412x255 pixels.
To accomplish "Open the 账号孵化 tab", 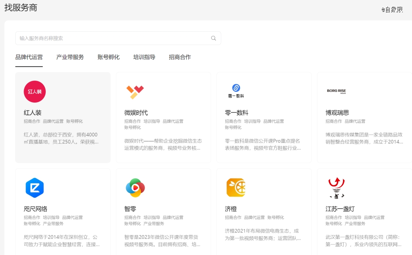I will point(108,57).
